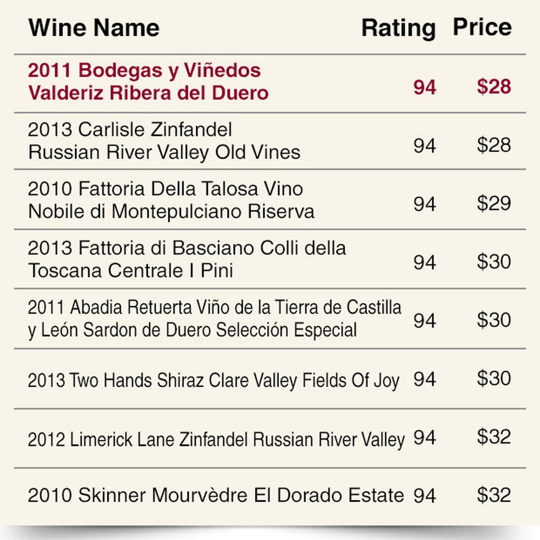Click the highlighted red $28 price
The image size is (540, 540).
(494, 86)
